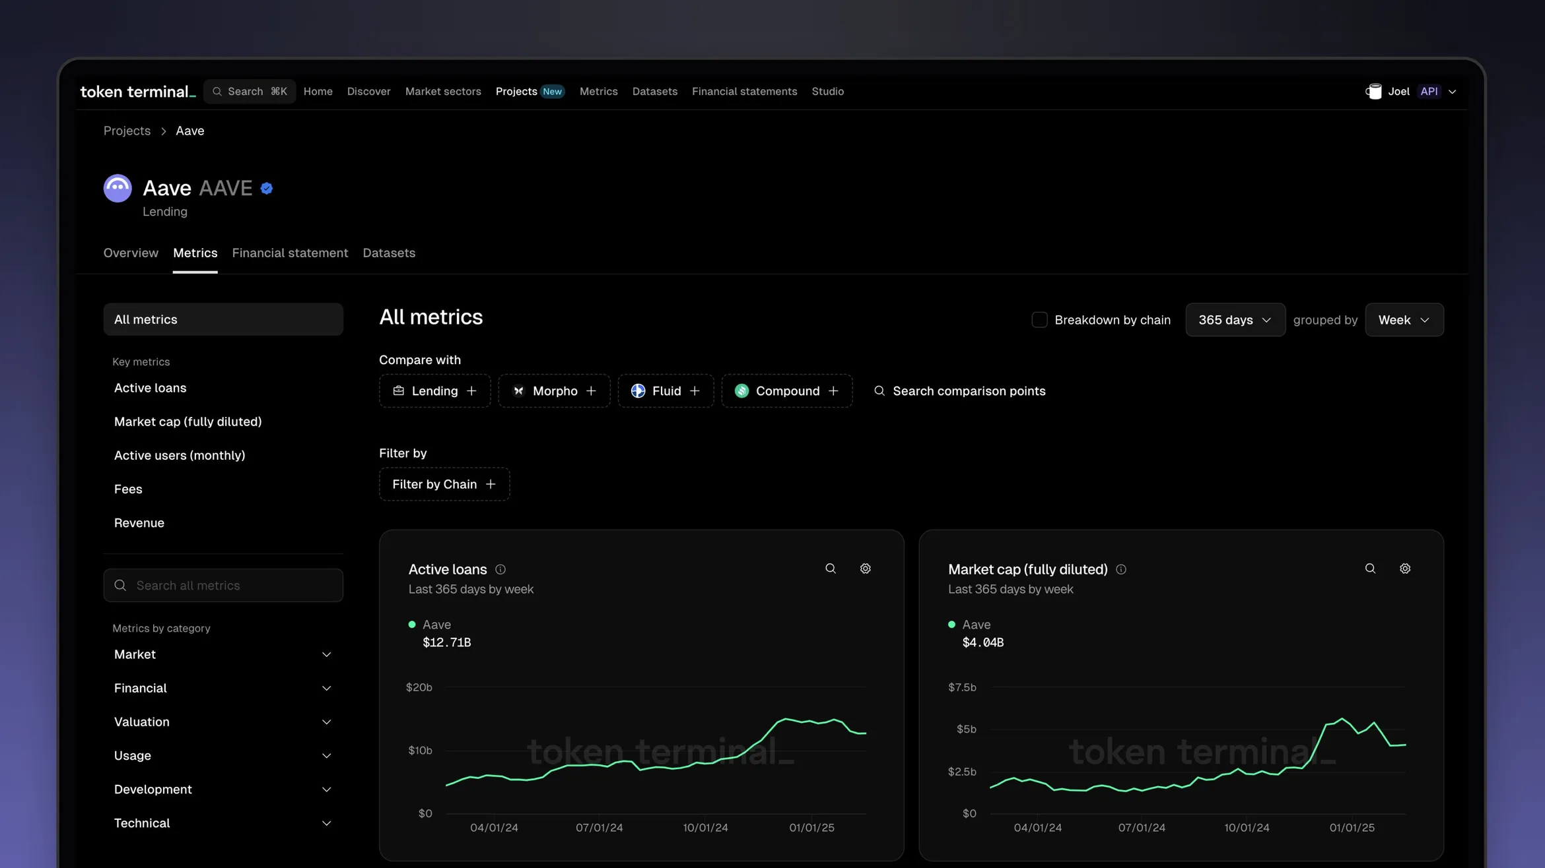Expand the Market metrics category
This screenshot has height=868, width=1545.
coord(223,654)
